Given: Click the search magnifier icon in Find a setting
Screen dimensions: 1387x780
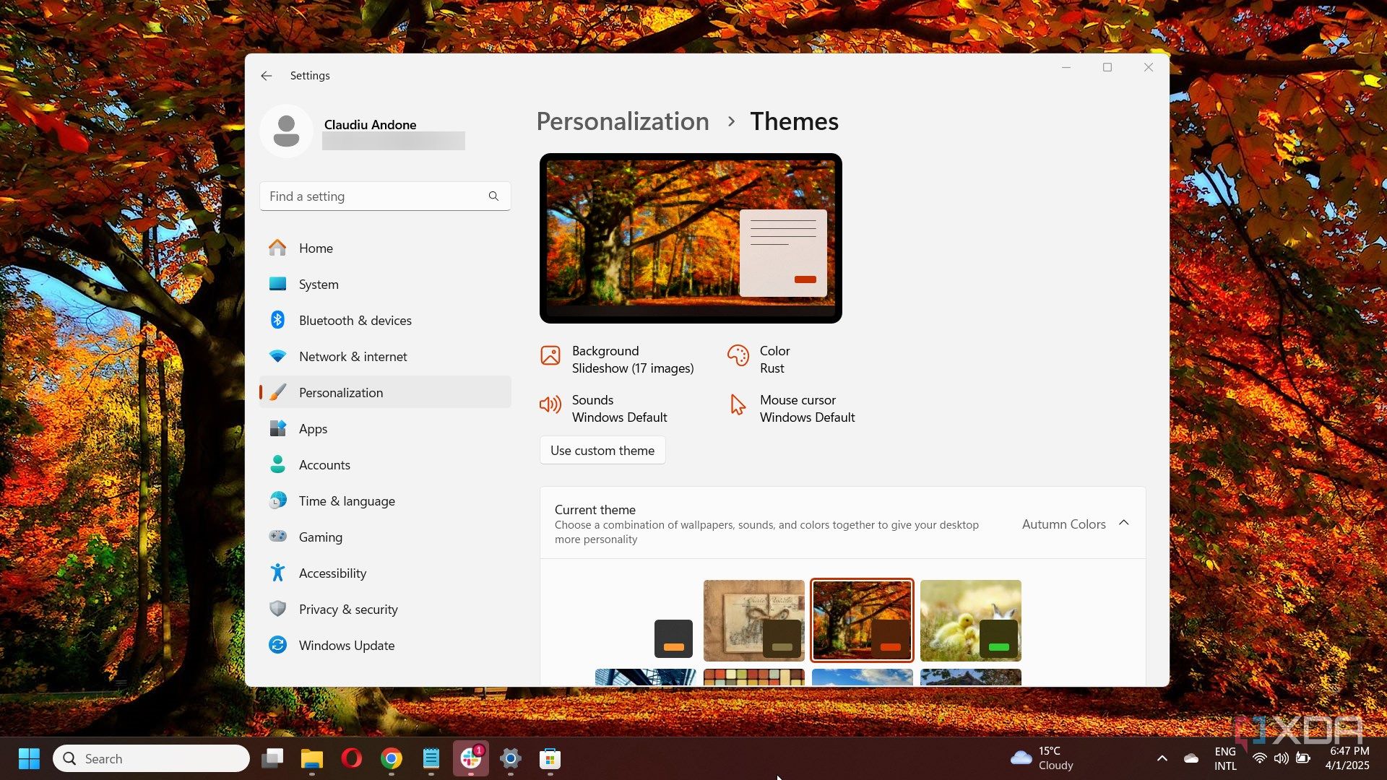Looking at the screenshot, I should (493, 196).
